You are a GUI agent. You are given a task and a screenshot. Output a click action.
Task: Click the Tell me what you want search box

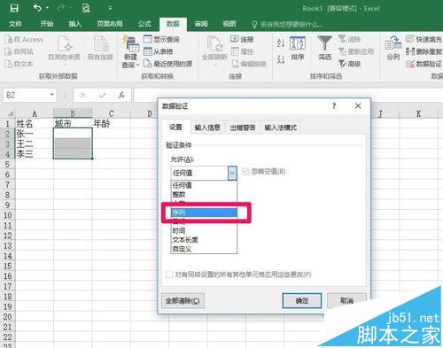tap(287, 24)
